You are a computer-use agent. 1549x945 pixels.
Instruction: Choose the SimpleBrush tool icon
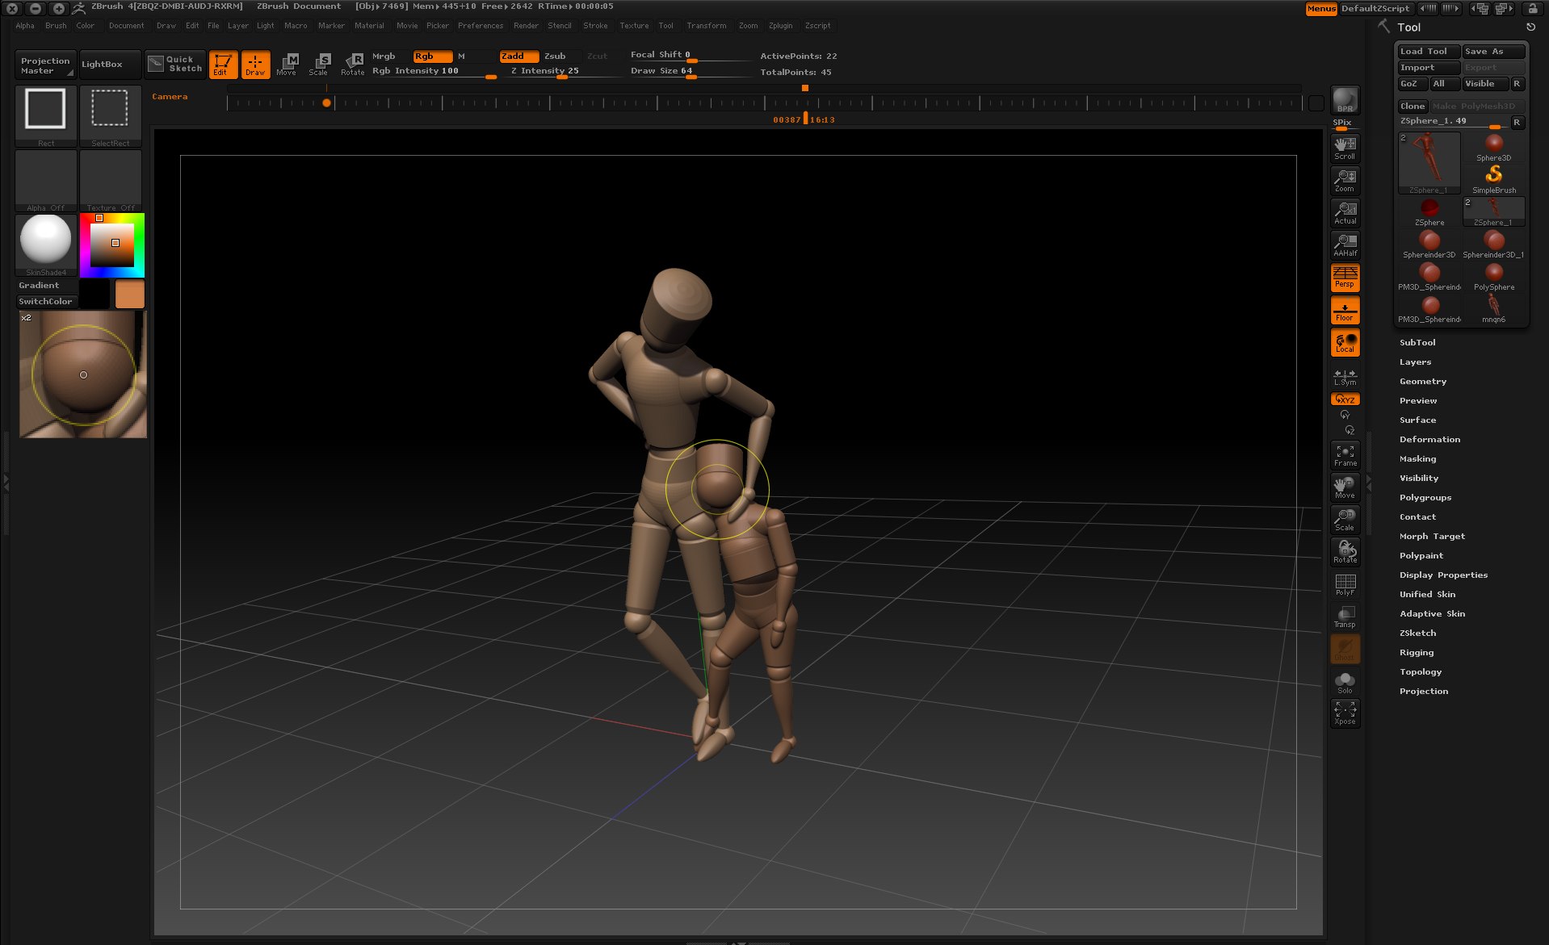click(1493, 178)
